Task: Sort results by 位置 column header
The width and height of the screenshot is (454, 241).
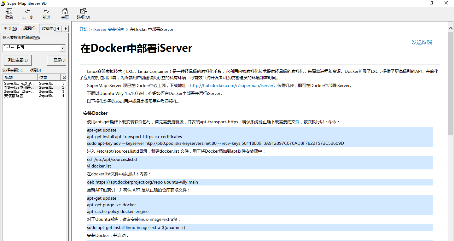Action: (49, 77)
